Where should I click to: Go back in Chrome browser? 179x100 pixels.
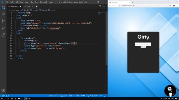[x=110, y=6]
